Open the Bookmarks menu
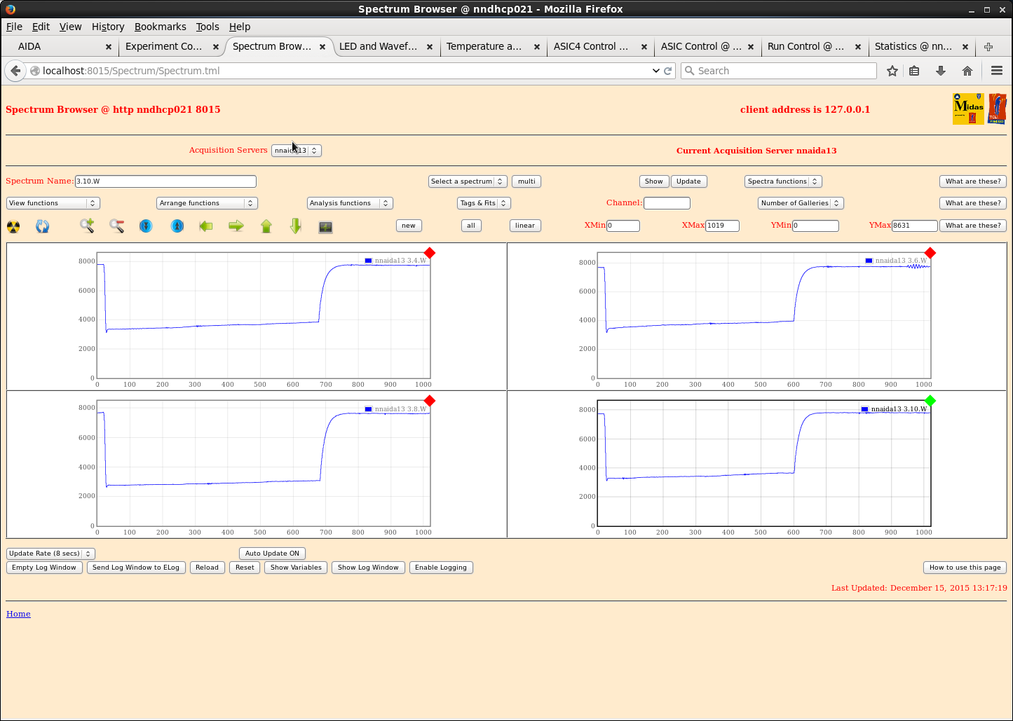Viewport: 1013px width, 721px height. [160, 27]
